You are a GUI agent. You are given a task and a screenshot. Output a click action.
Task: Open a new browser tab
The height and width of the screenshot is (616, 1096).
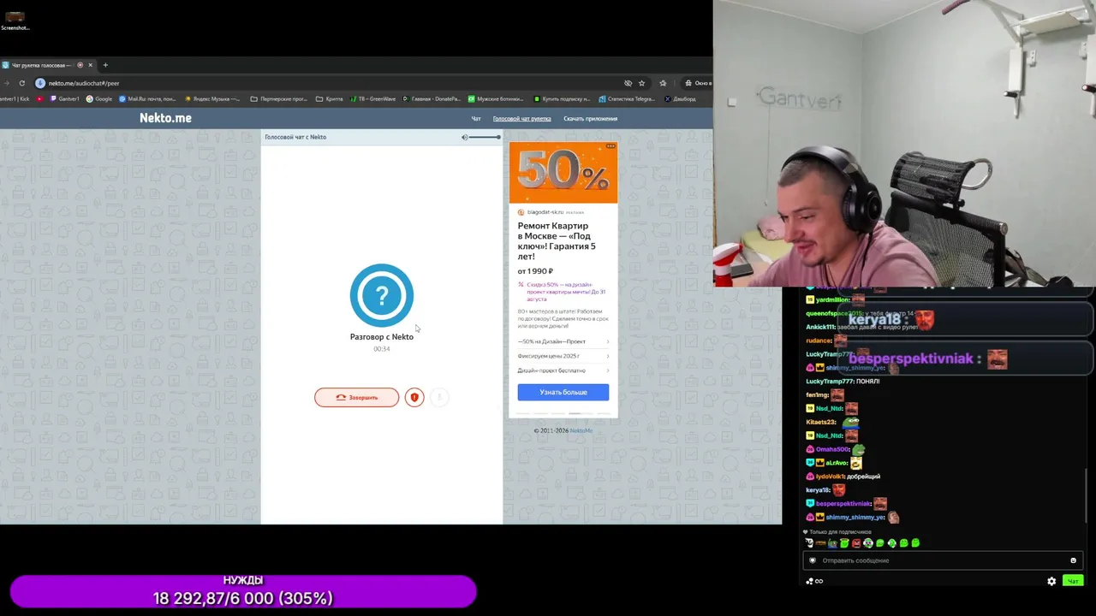pyautogui.click(x=105, y=65)
